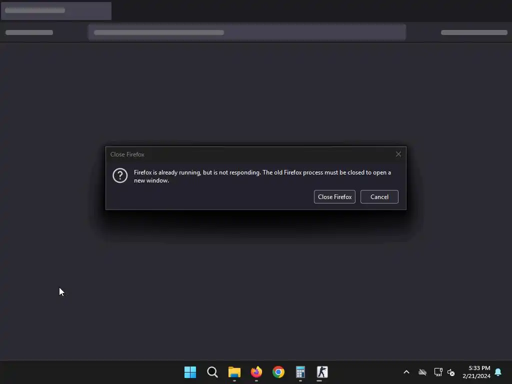Screen dimensions: 512x384
Task: Open the Counter-Strike taskbar icon
Action: point(322,372)
